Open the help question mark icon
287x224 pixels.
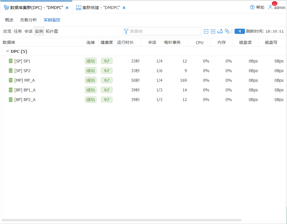pos(252,7)
